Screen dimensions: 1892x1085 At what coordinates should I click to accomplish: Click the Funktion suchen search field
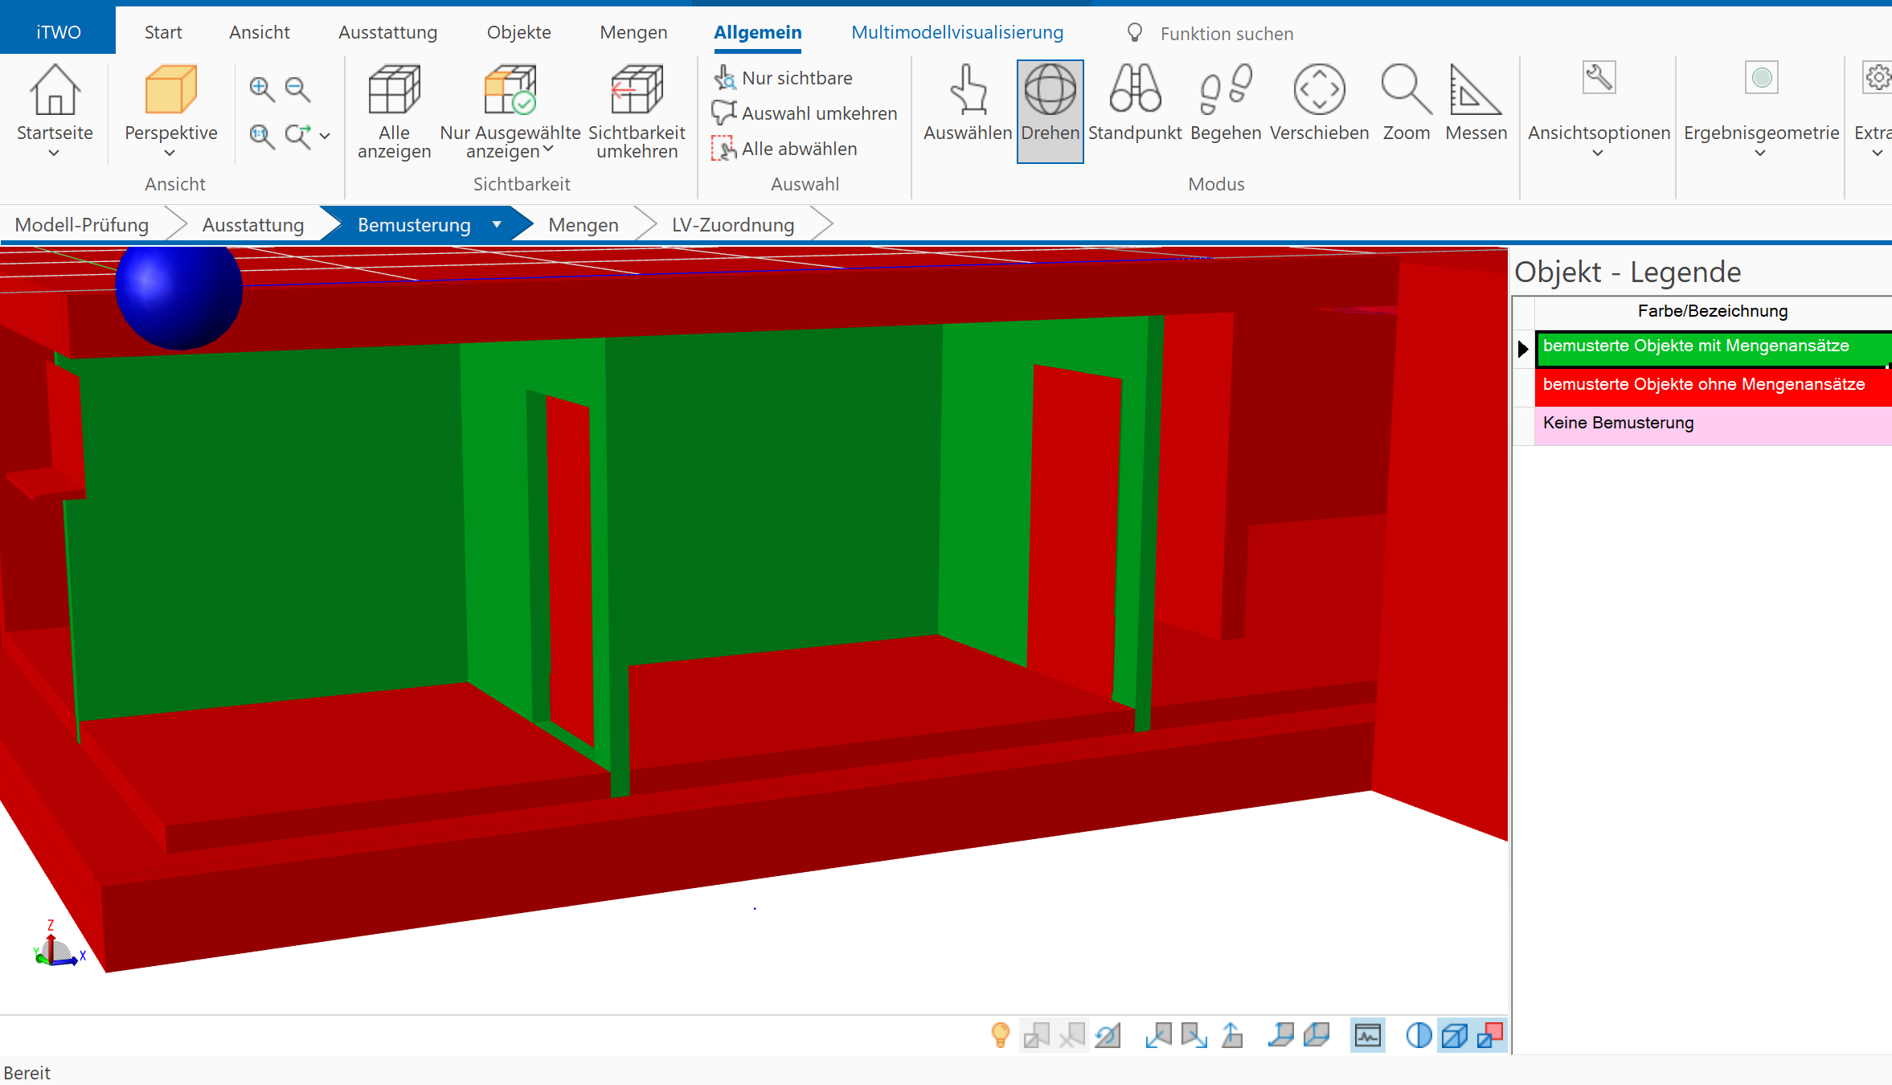[x=1227, y=34]
